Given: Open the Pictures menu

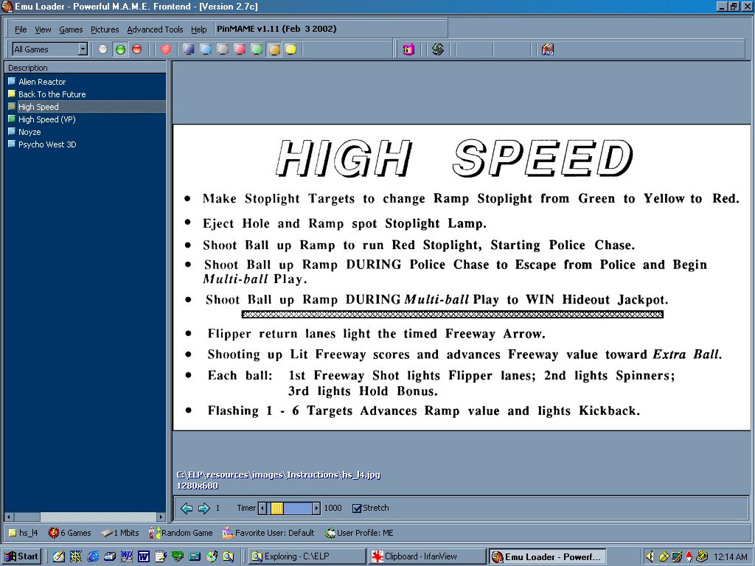Looking at the screenshot, I should 105,29.
